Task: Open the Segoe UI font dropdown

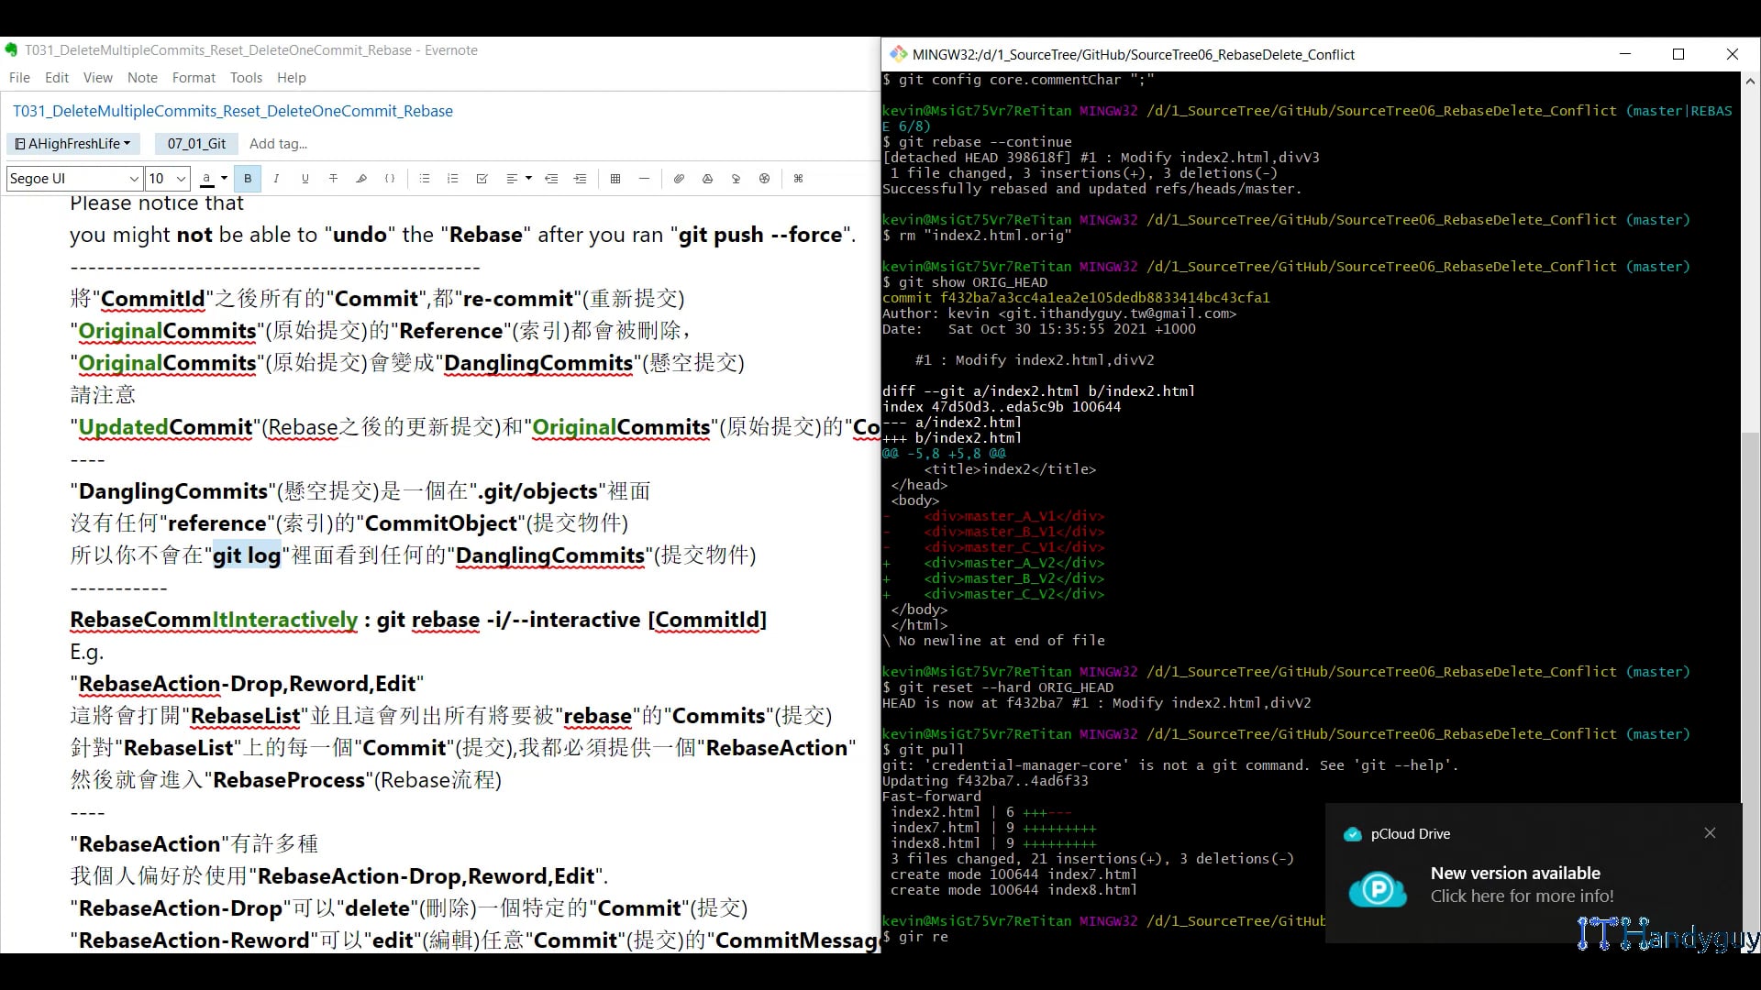Action: point(72,178)
